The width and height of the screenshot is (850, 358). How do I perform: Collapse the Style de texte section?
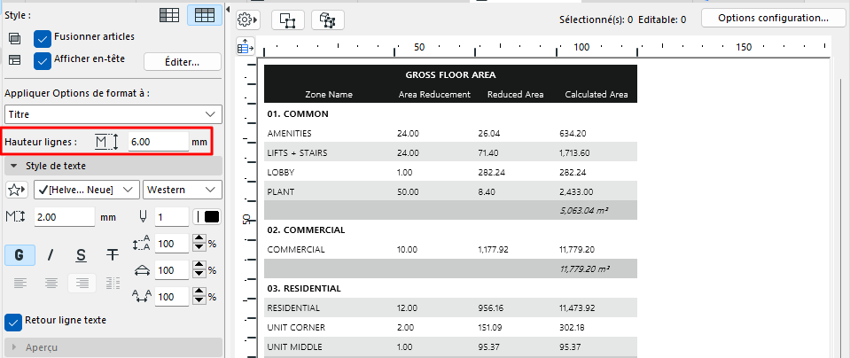tap(14, 166)
